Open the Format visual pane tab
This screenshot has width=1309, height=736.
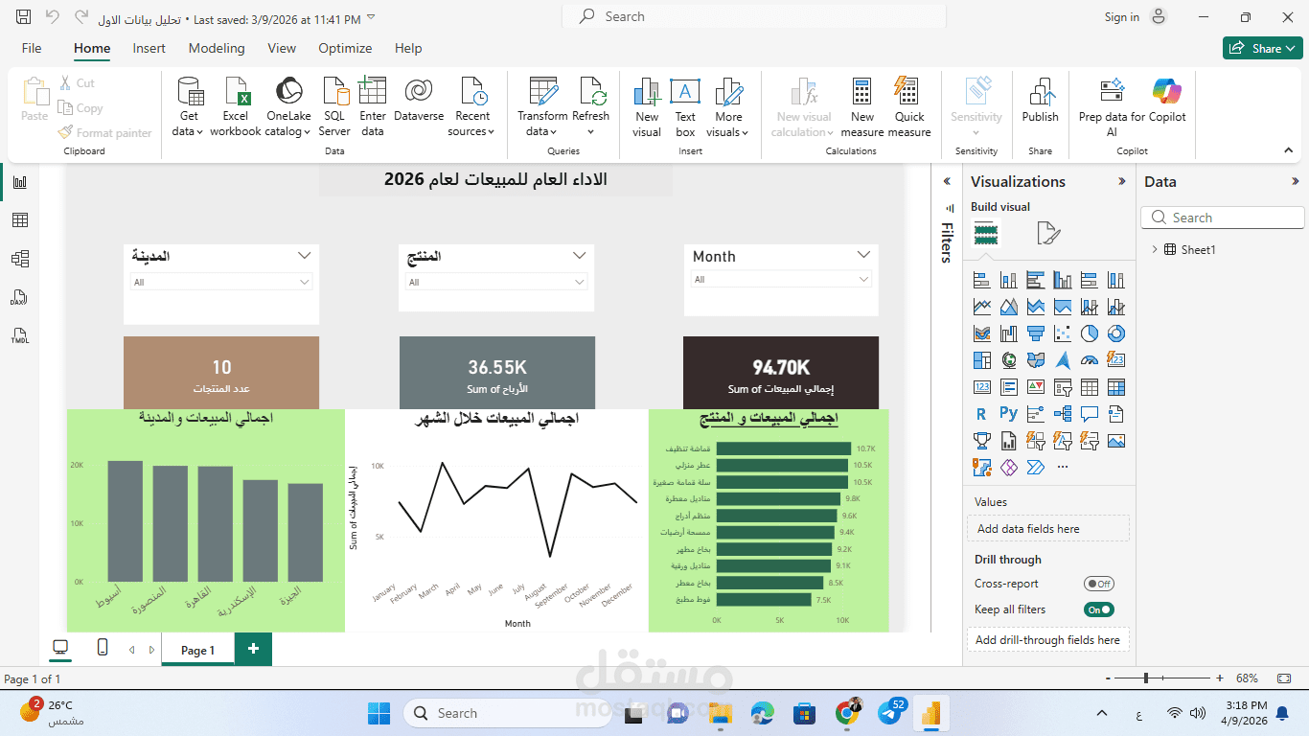(1048, 233)
